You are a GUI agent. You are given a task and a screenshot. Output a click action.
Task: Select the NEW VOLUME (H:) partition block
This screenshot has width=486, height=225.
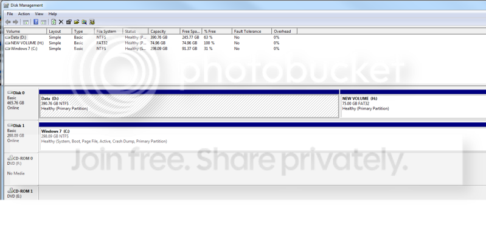[413, 104]
